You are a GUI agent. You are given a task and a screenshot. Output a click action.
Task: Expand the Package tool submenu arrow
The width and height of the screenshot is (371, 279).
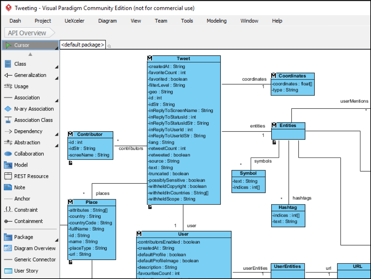(x=56, y=240)
